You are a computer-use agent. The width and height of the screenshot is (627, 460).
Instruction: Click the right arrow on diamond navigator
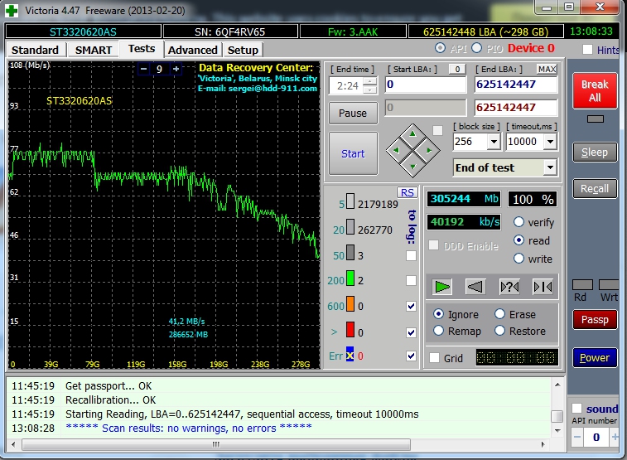(427, 150)
